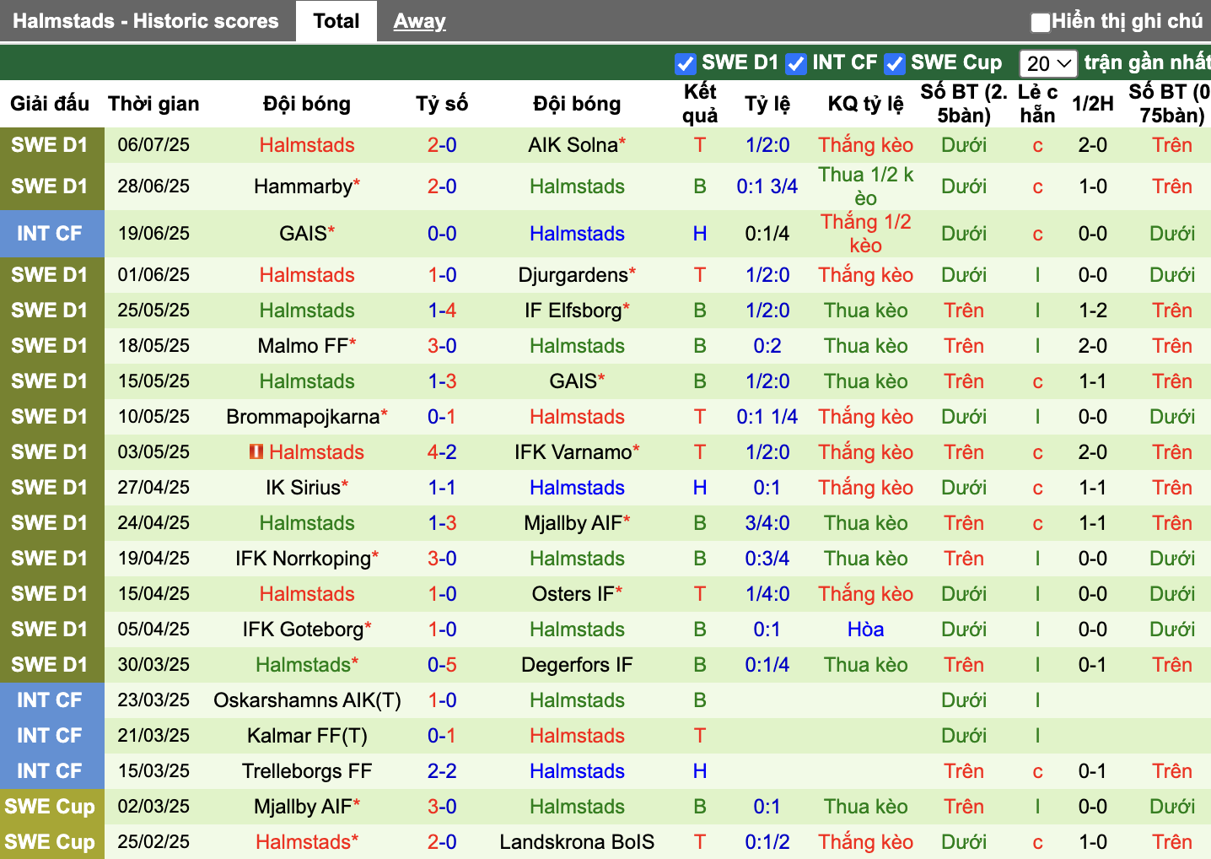Viewport: 1211px width, 859px height.
Task: Click odds 0:1/2 on Landskrona BoIS row
Action: [x=767, y=842]
